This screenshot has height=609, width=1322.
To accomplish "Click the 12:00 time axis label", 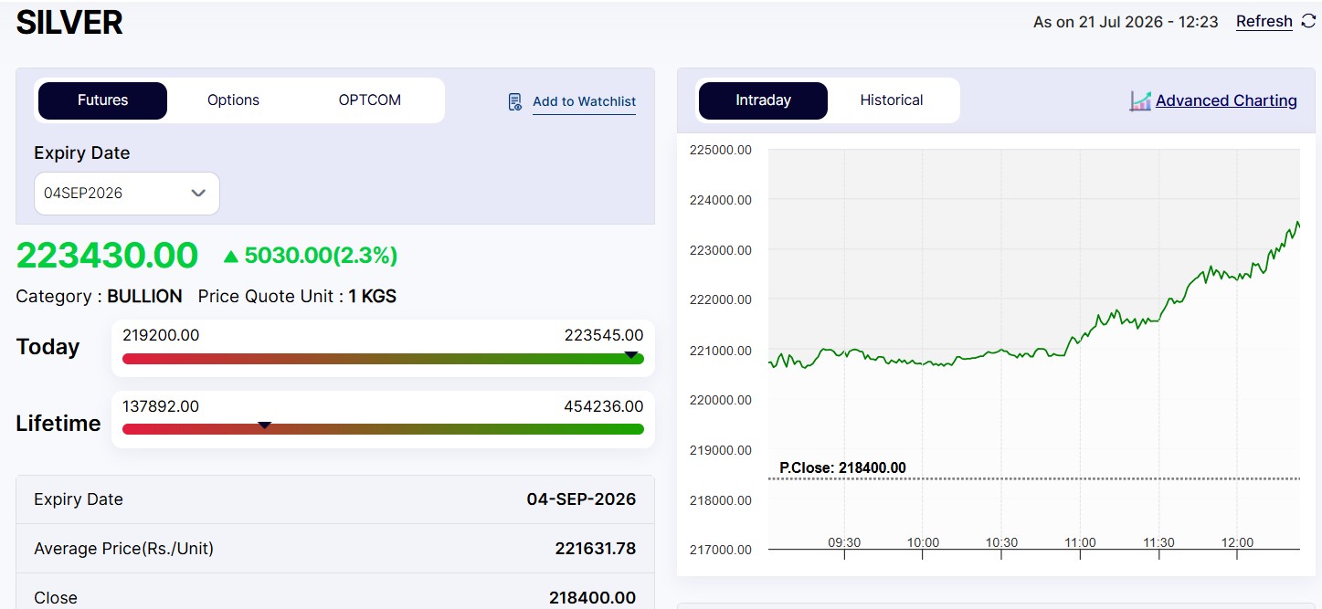I will tap(1237, 542).
